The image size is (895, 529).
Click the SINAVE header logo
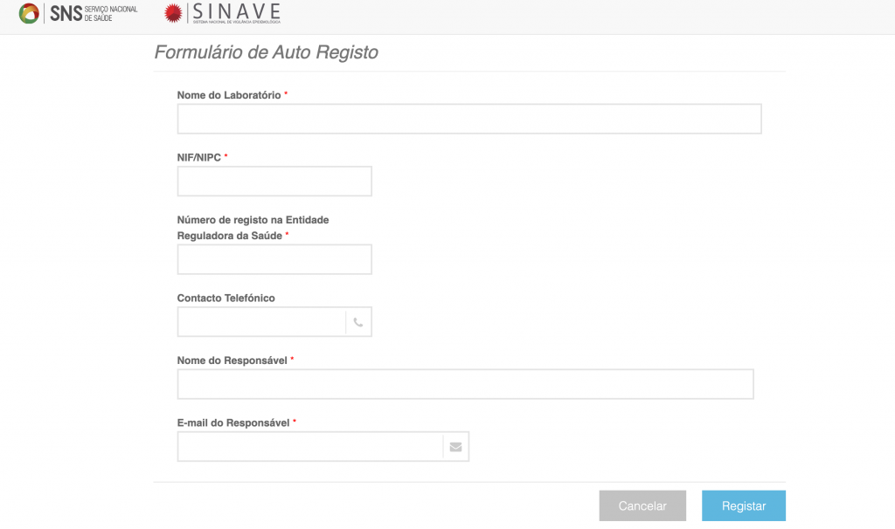click(221, 13)
